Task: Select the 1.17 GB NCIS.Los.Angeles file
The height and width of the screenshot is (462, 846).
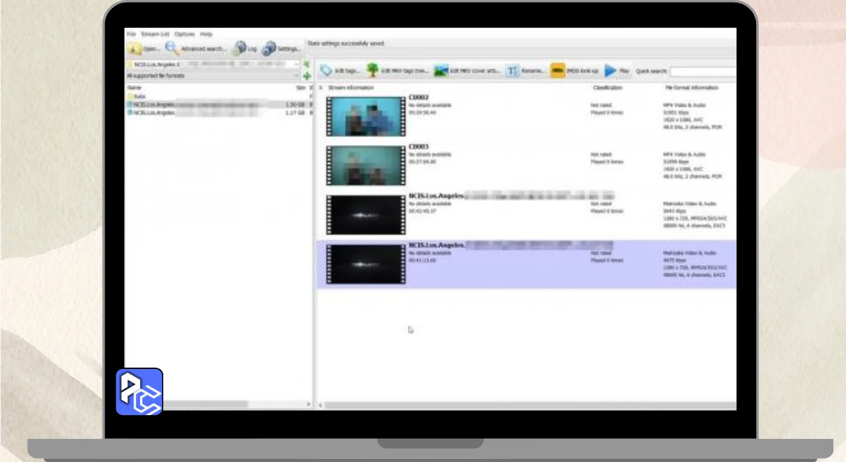Action: pyautogui.click(x=218, y=113)
